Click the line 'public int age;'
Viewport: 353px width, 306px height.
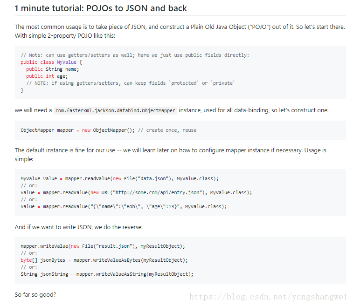coord(47,76)
